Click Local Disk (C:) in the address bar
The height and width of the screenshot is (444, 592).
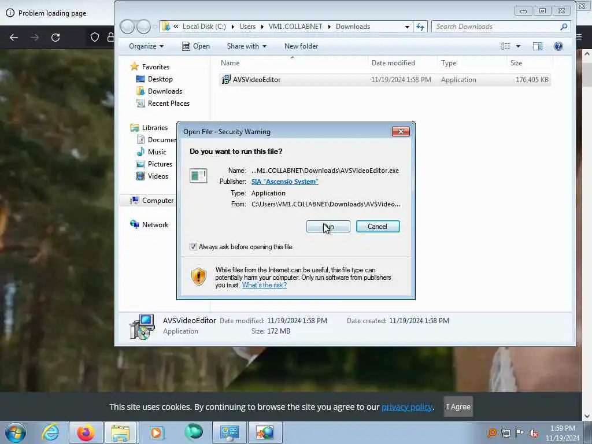click(204, 27)
